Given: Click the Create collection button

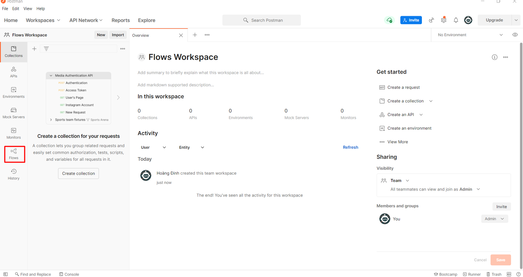Looking at the screenshot, I should (78, 173).
